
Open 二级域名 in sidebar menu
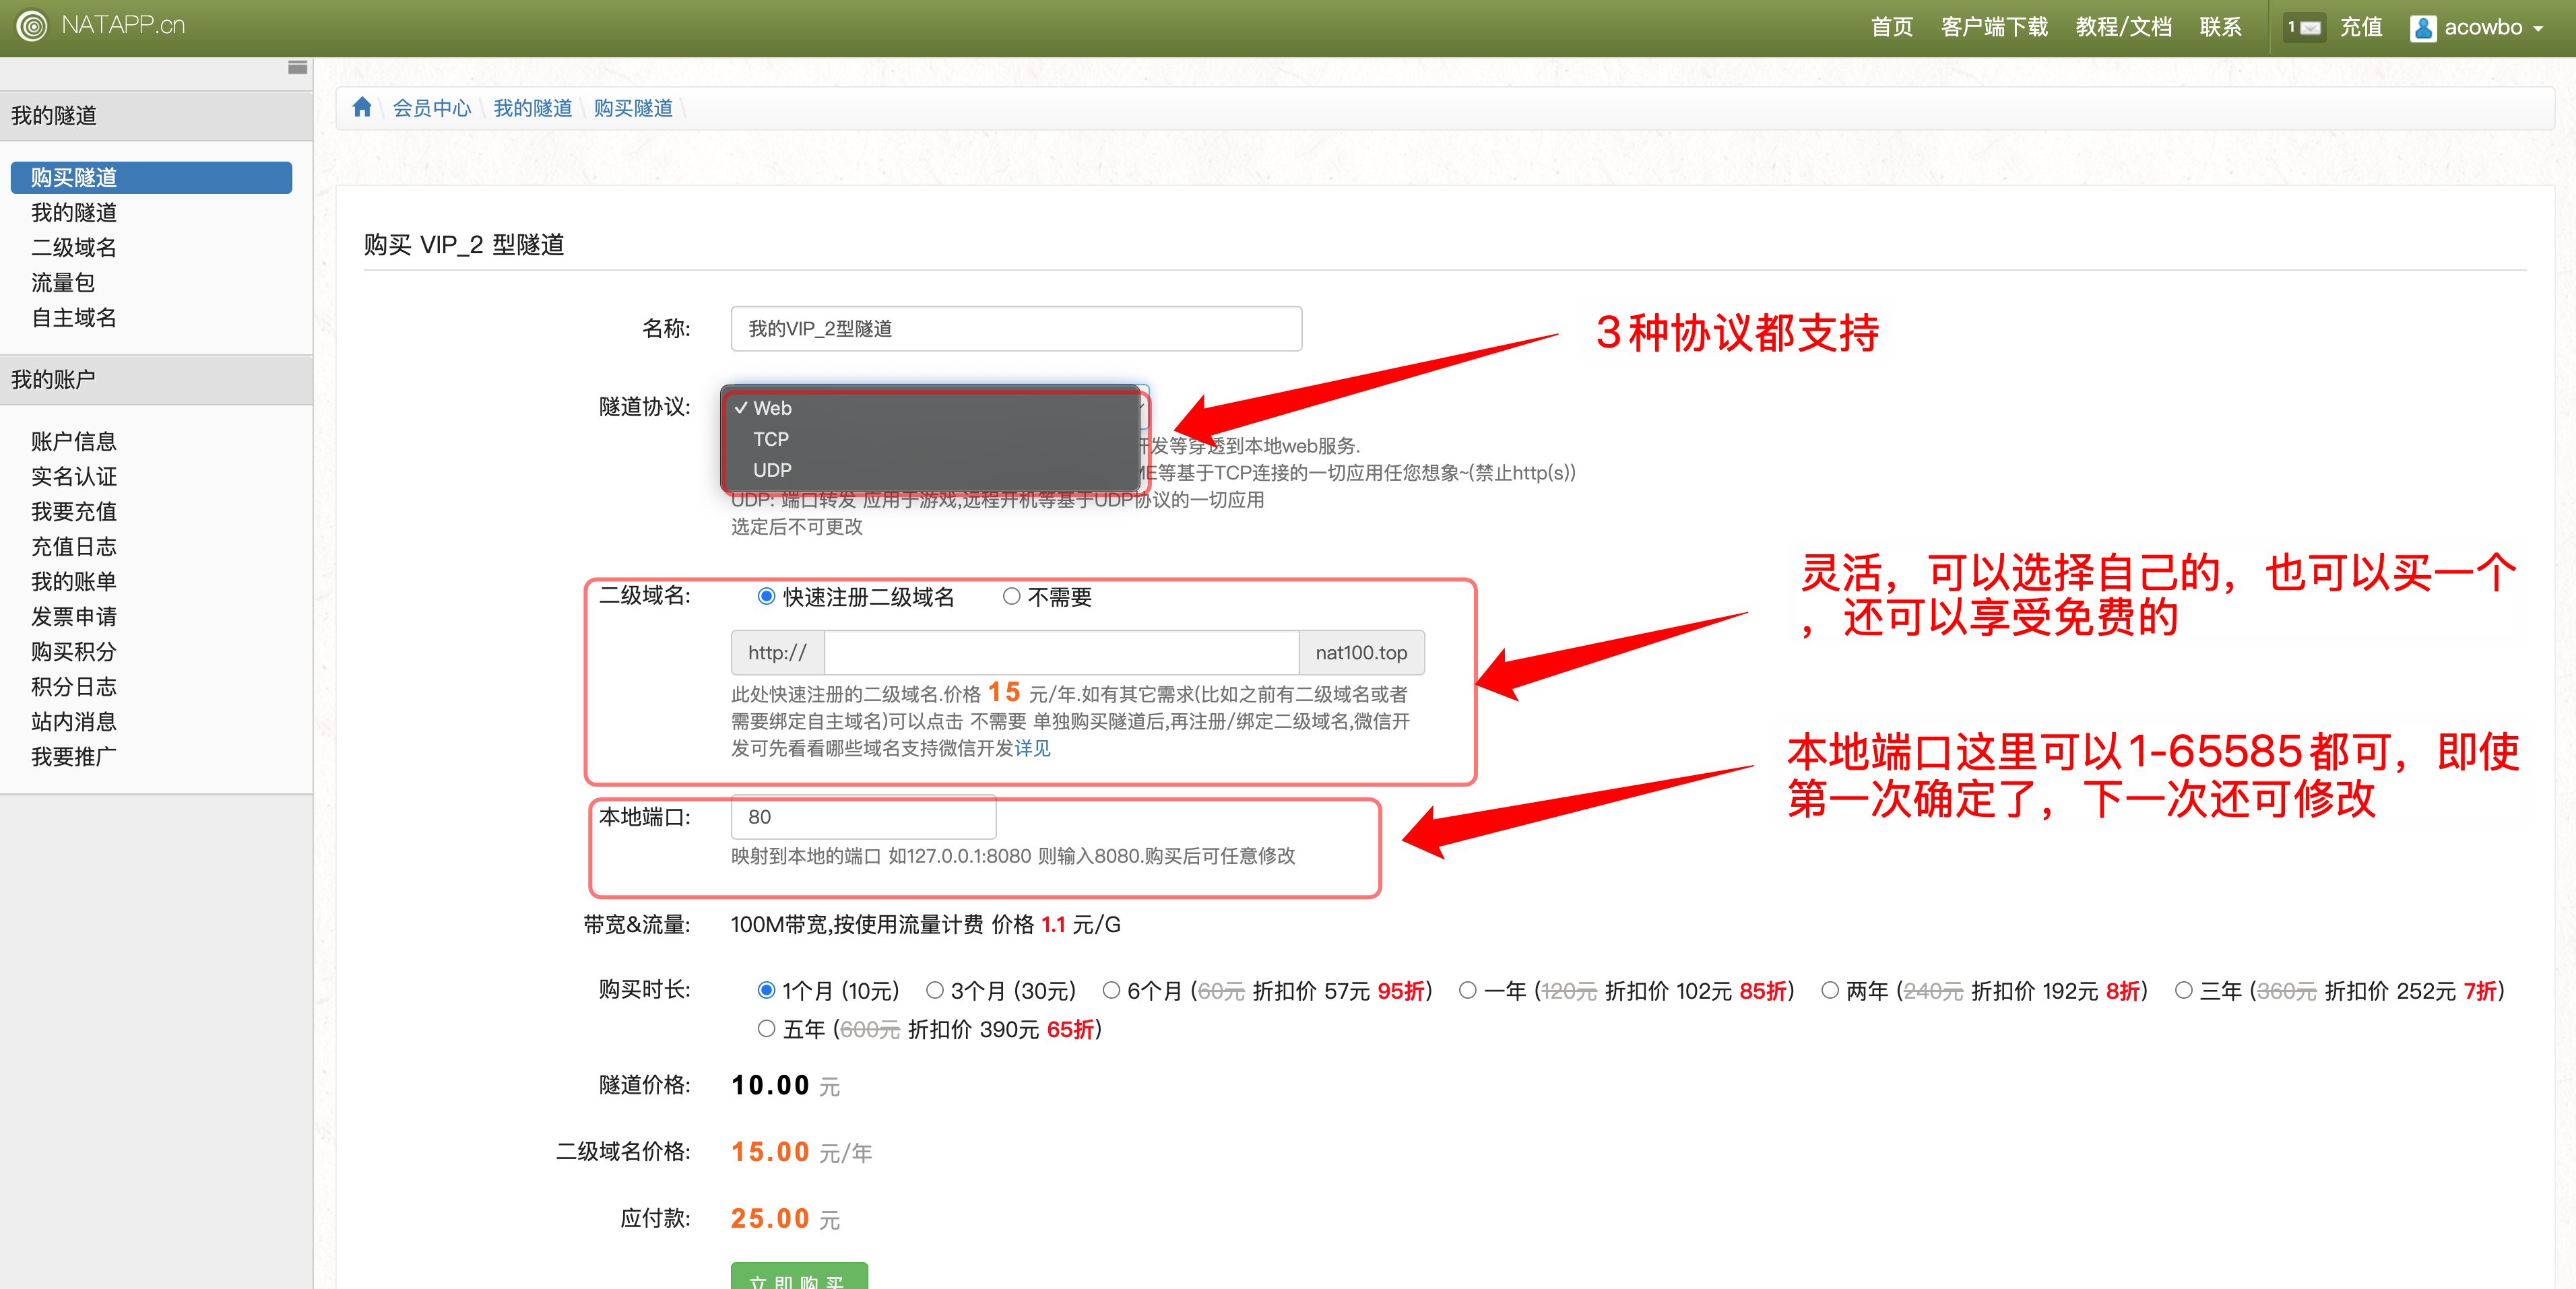pos(74,247)
